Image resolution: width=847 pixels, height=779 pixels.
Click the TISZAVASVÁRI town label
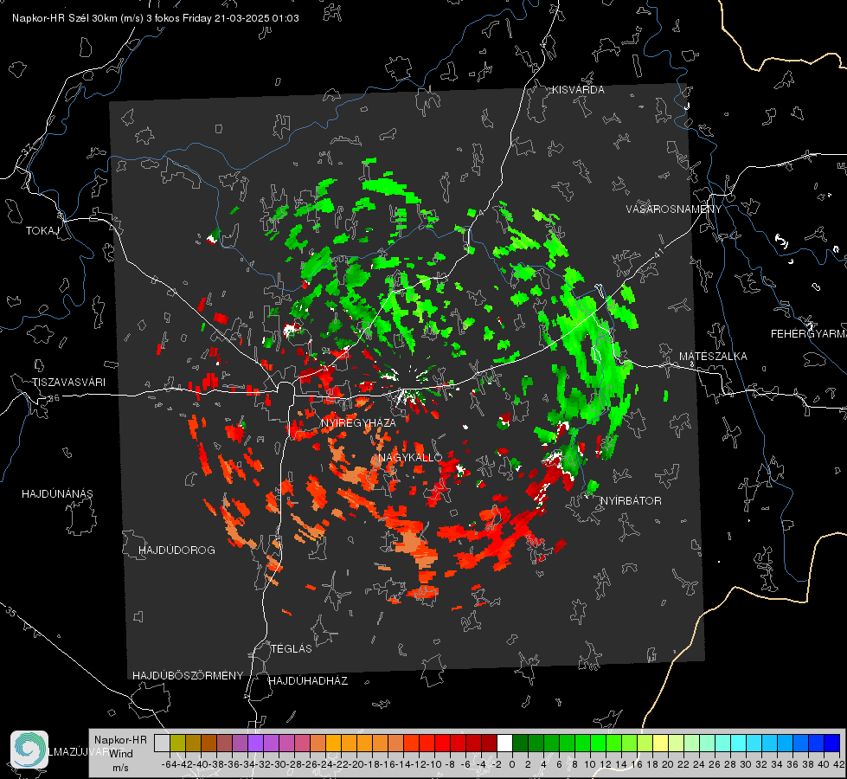pos(68,383)
